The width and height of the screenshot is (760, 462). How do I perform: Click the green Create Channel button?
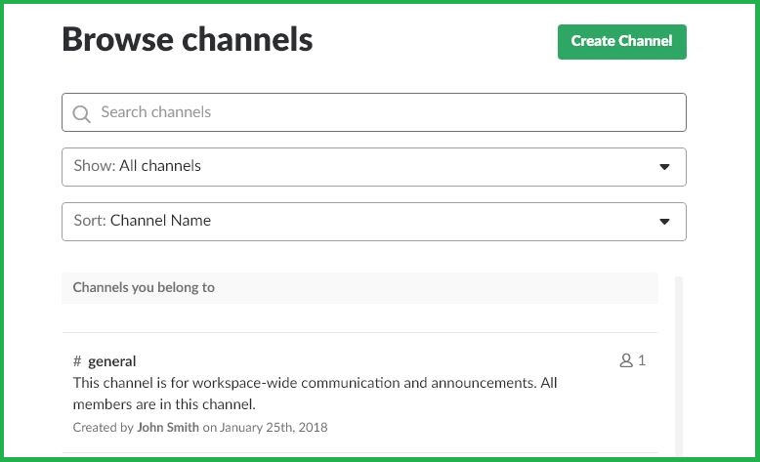click(x=622, y=42)
